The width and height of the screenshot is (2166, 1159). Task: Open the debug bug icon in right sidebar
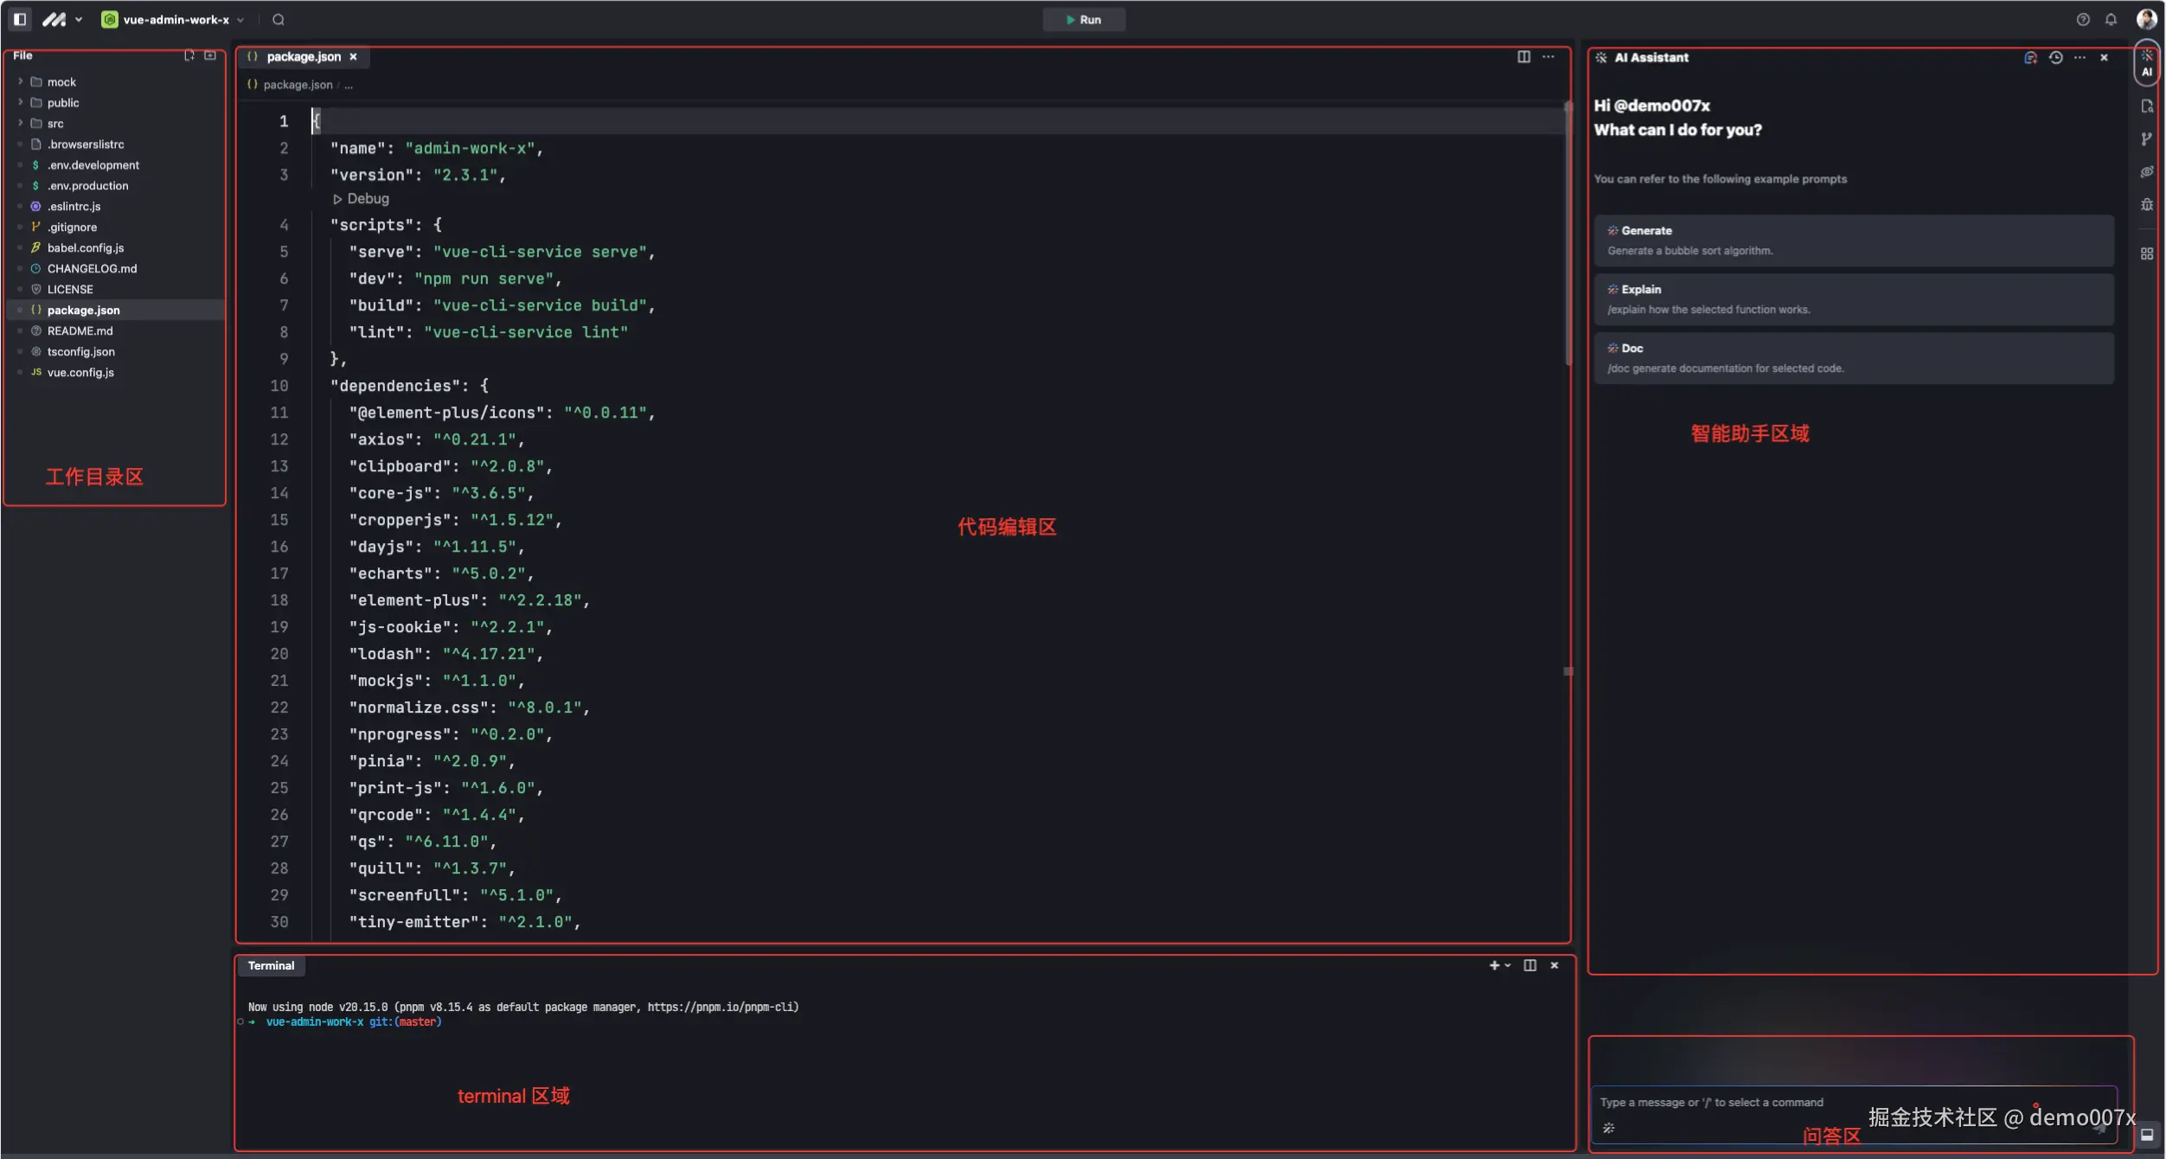[x=2146, y=205]
